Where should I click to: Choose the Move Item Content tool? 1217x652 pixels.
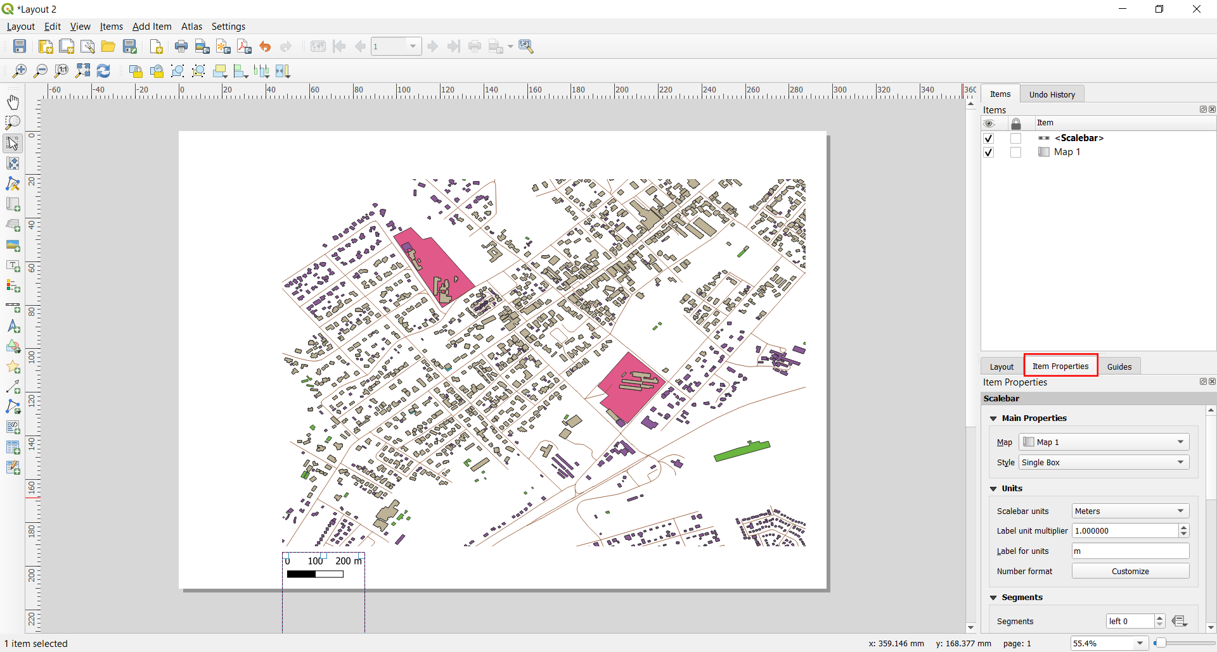coord(13,163)
